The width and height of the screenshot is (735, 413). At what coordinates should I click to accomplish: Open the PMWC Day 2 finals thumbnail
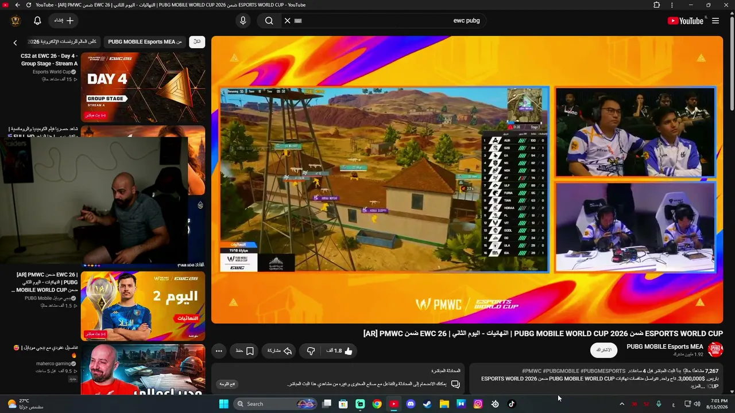click(x=143, y=306)
